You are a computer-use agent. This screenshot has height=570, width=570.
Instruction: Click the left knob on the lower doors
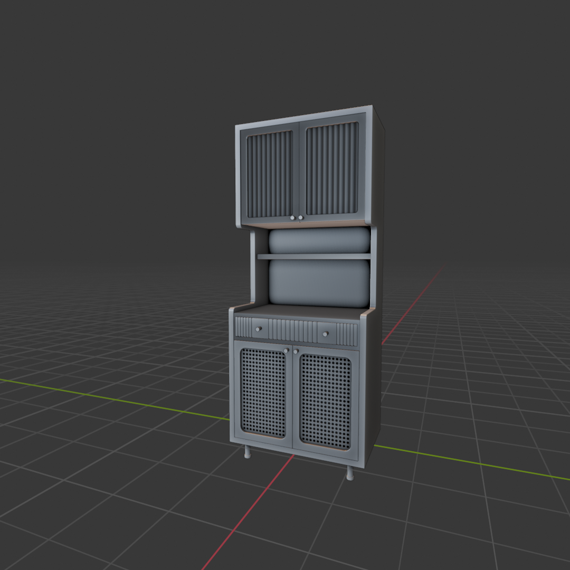pos(286,350)
